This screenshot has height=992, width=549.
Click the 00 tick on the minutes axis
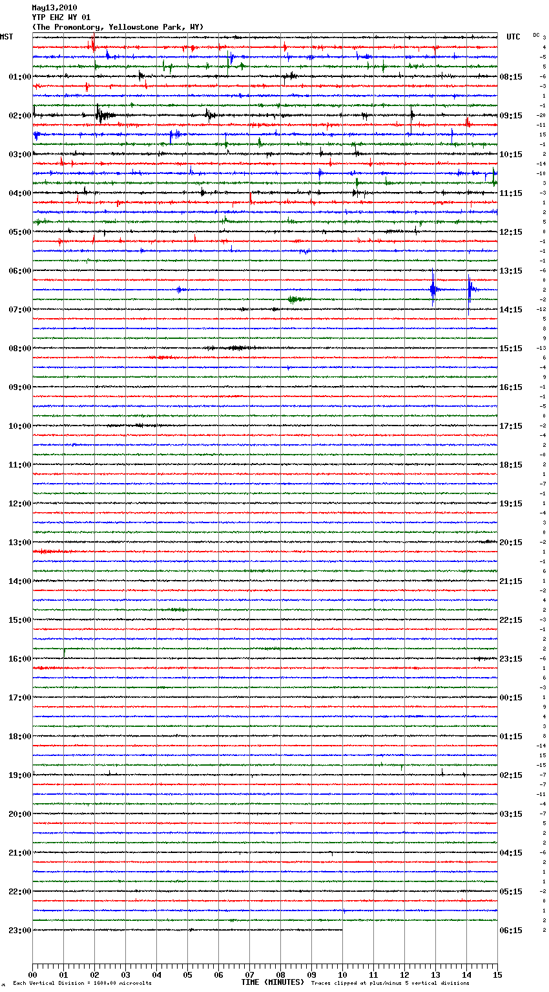[32, 975]
